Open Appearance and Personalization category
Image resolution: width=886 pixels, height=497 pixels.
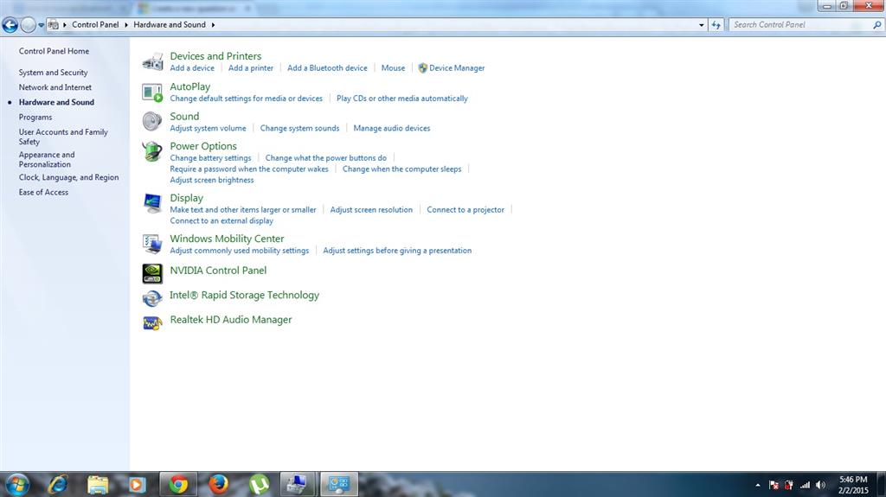[47, 159]
